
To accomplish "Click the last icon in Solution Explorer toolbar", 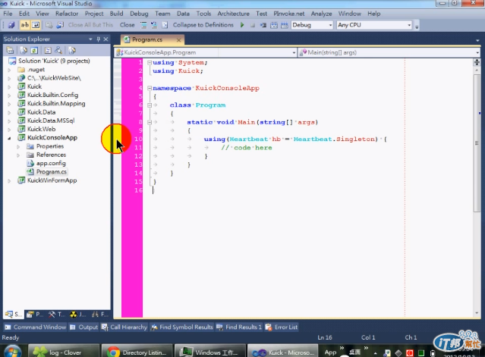I will (72, 50).
